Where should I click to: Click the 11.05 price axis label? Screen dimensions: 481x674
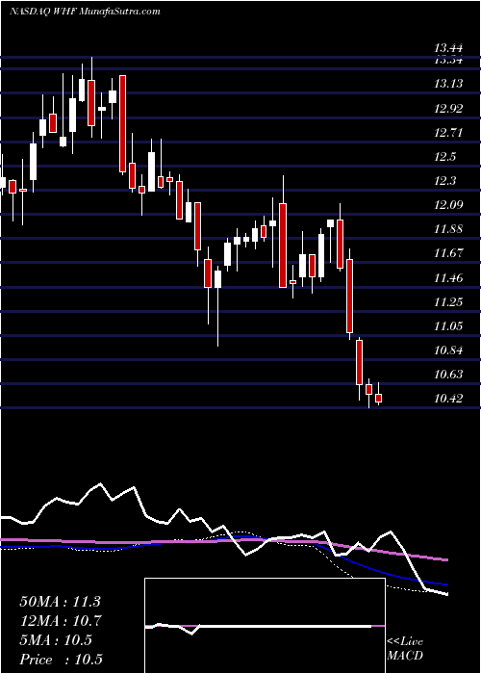click(448, 326)
